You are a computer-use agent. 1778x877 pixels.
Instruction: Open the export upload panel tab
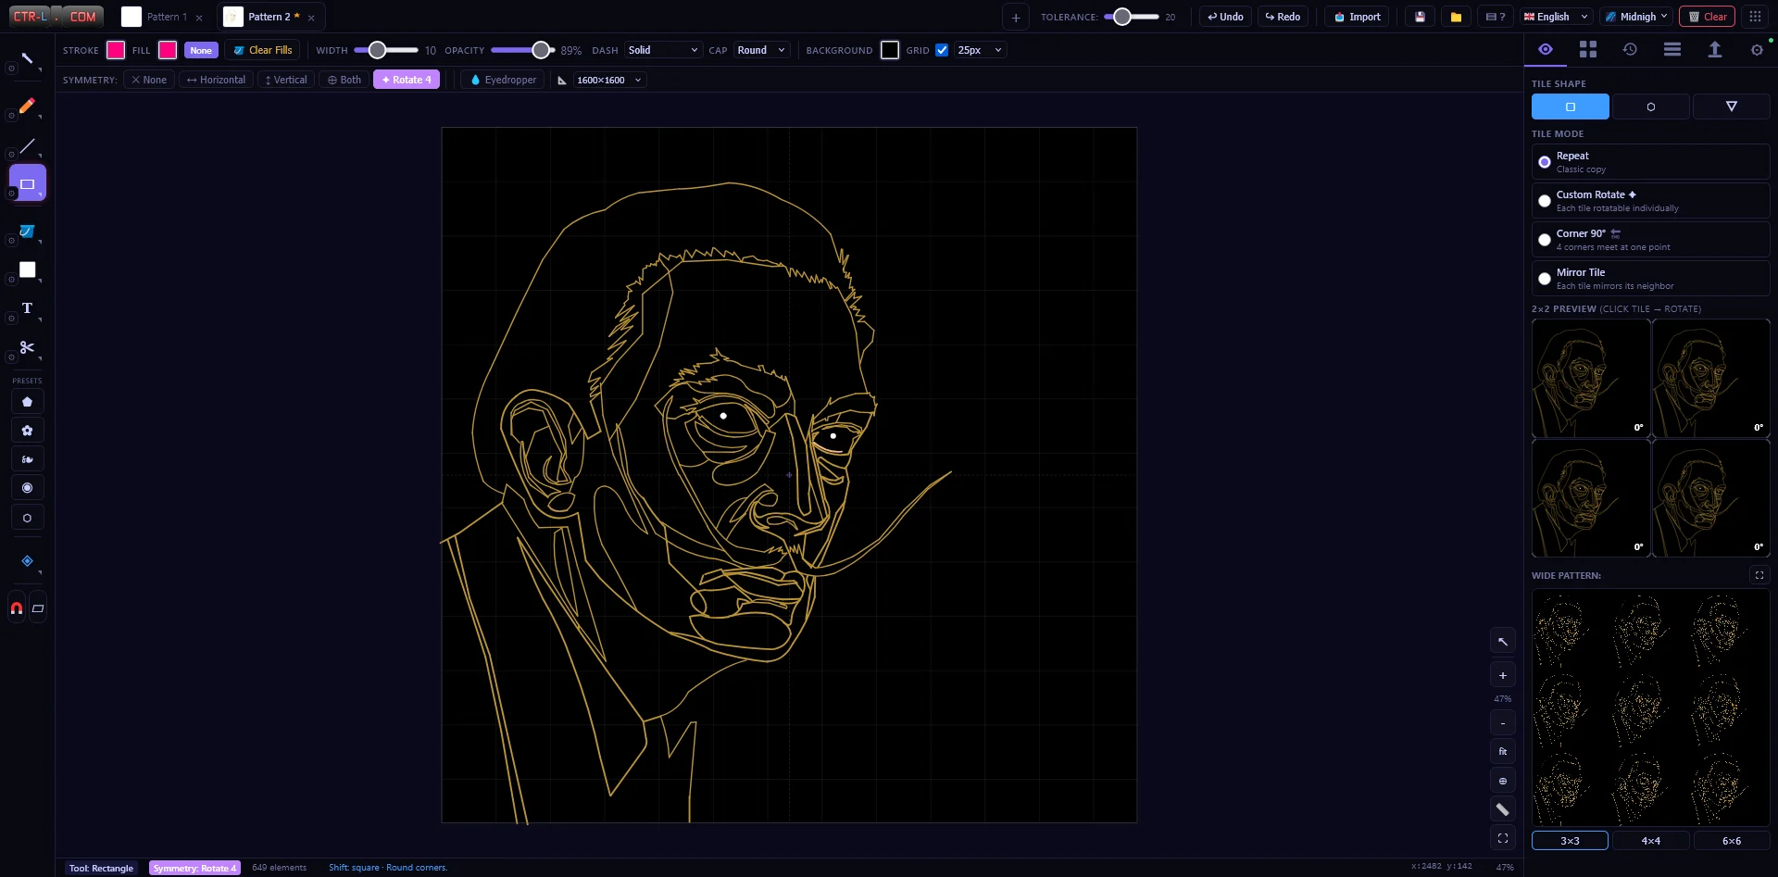pos(1714,49)
